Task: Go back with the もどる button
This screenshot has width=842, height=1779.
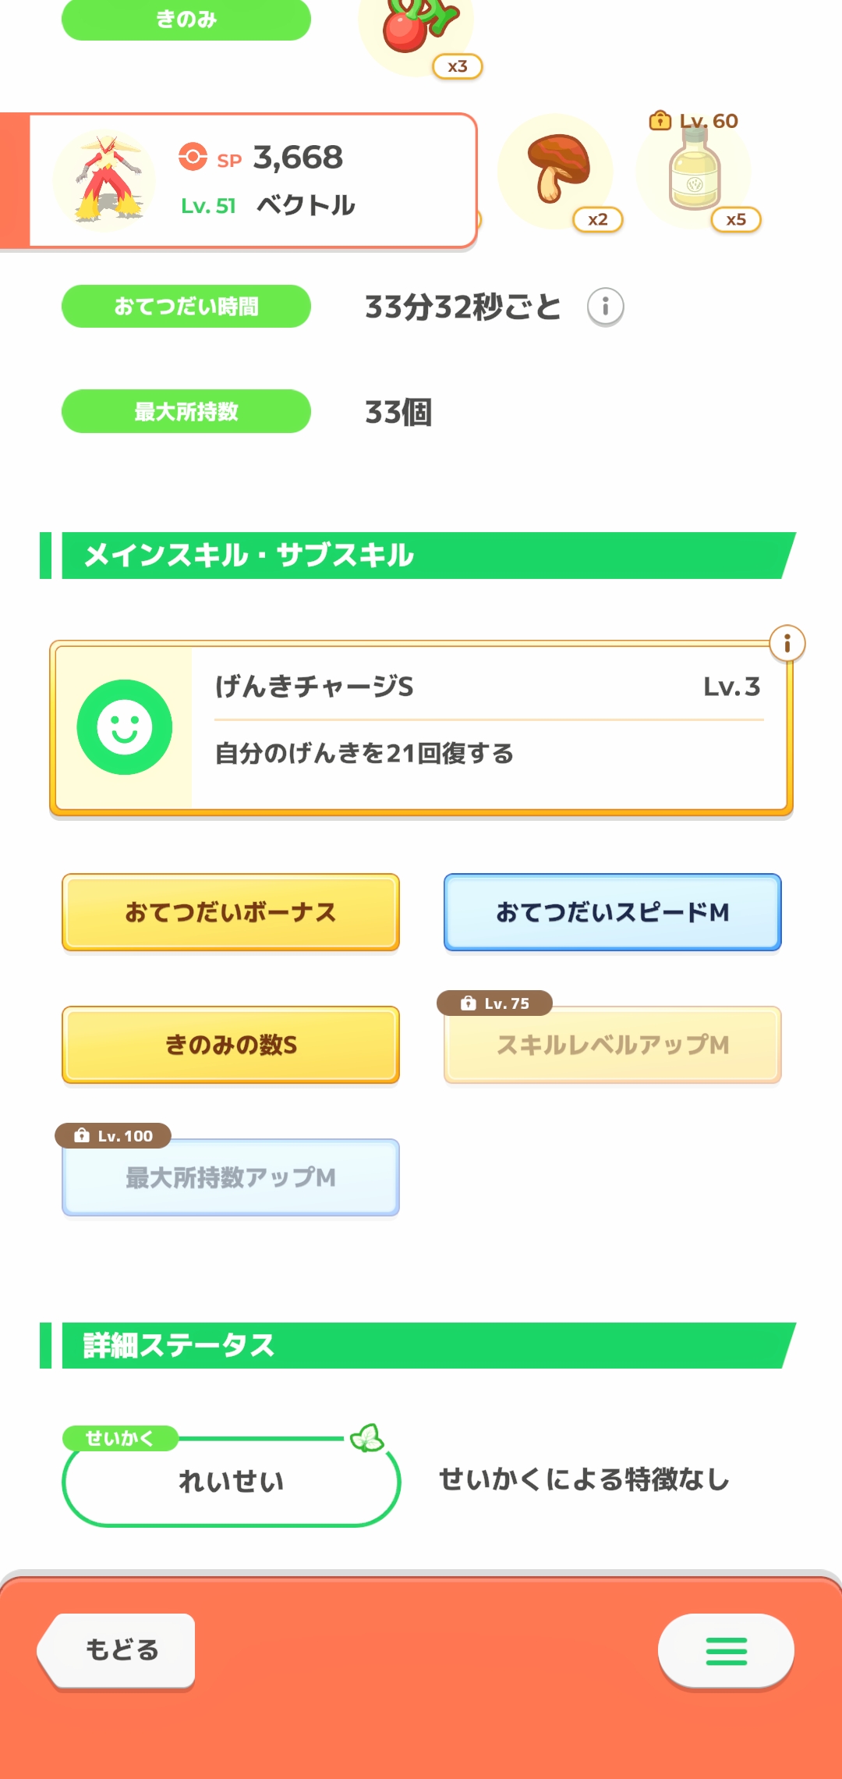Action: (117, 1650)
